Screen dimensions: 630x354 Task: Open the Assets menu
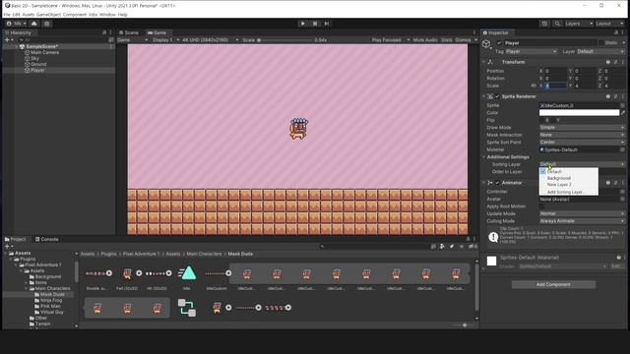pos(29,15)
